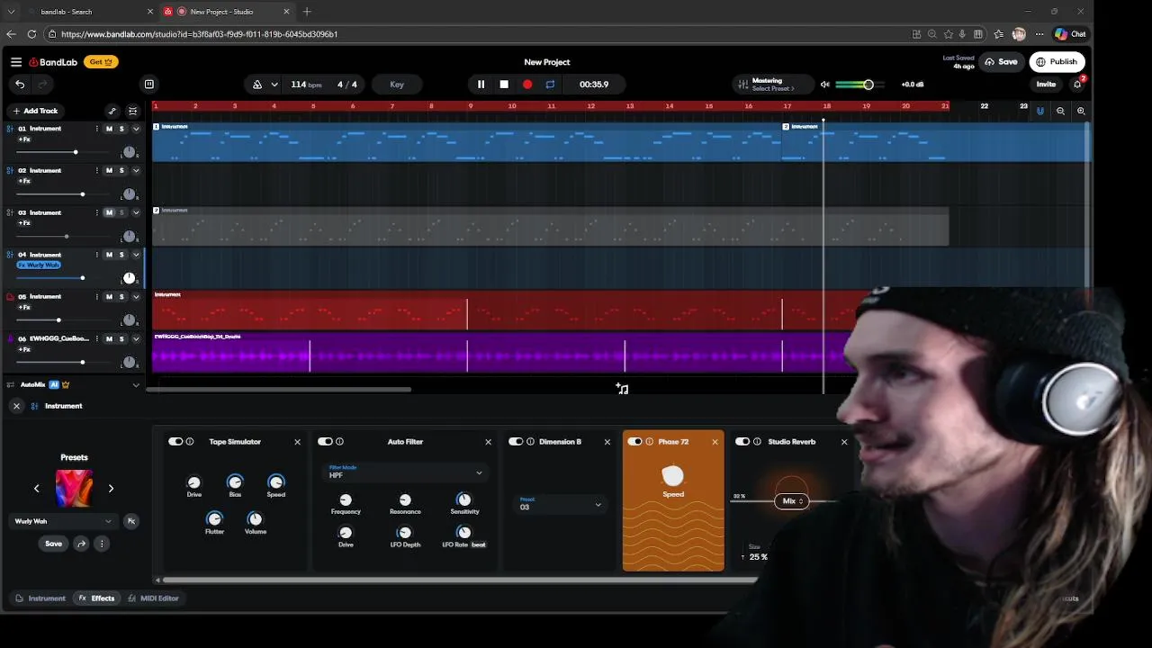
Task: Click the preset artwork thumbnail
Action: click(74, 488)
